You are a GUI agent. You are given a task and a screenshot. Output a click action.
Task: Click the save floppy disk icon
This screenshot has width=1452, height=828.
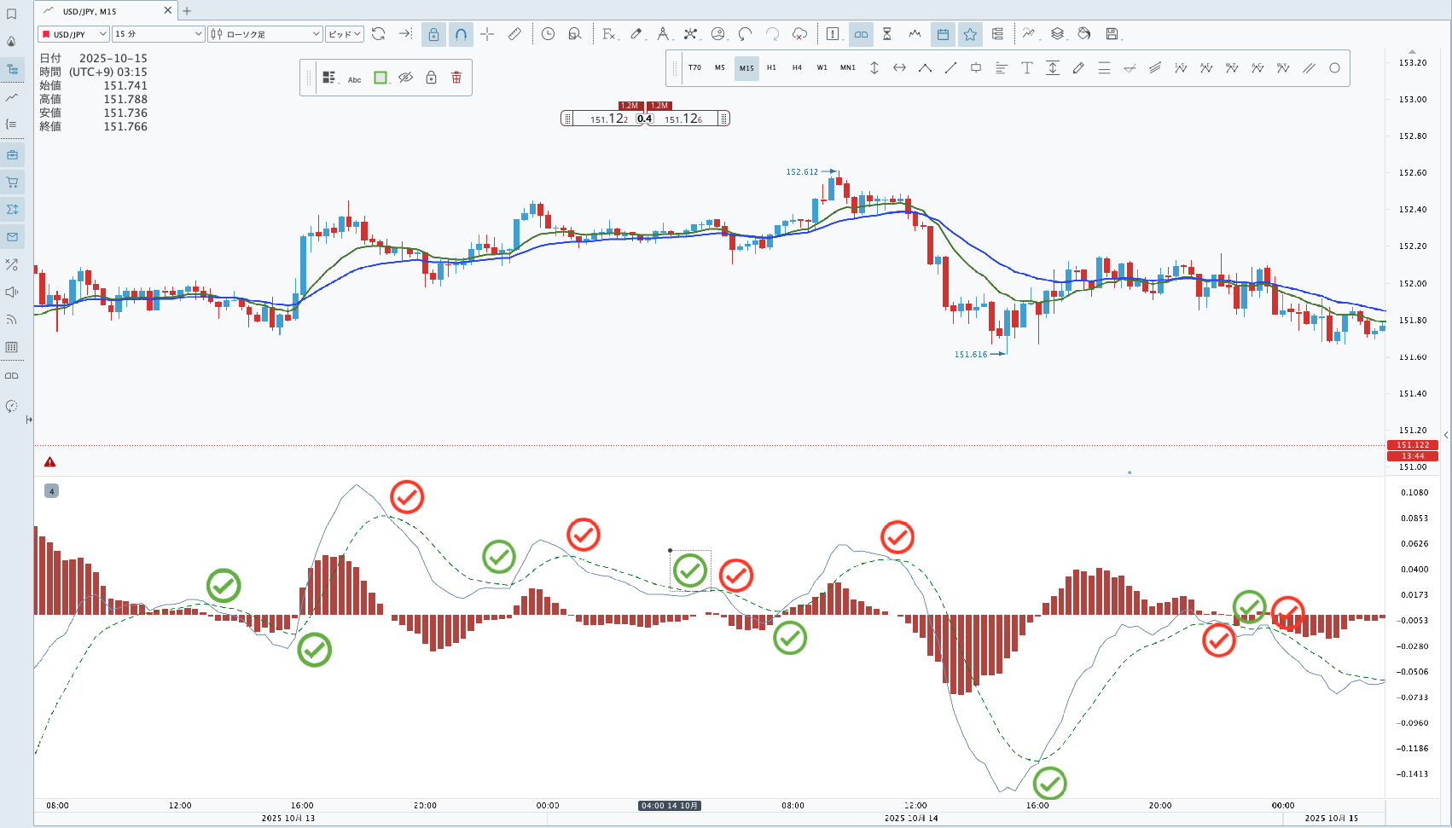tap(1112, 34)
